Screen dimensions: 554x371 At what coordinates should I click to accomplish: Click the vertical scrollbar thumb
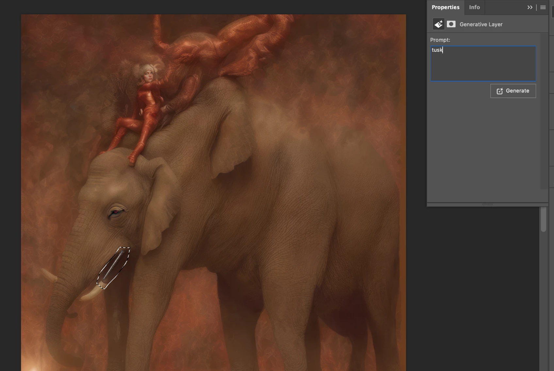pos(544,219)
